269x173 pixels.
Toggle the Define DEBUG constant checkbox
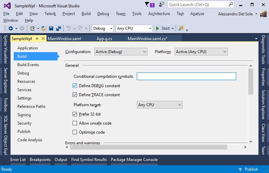[x=75, y=85]
